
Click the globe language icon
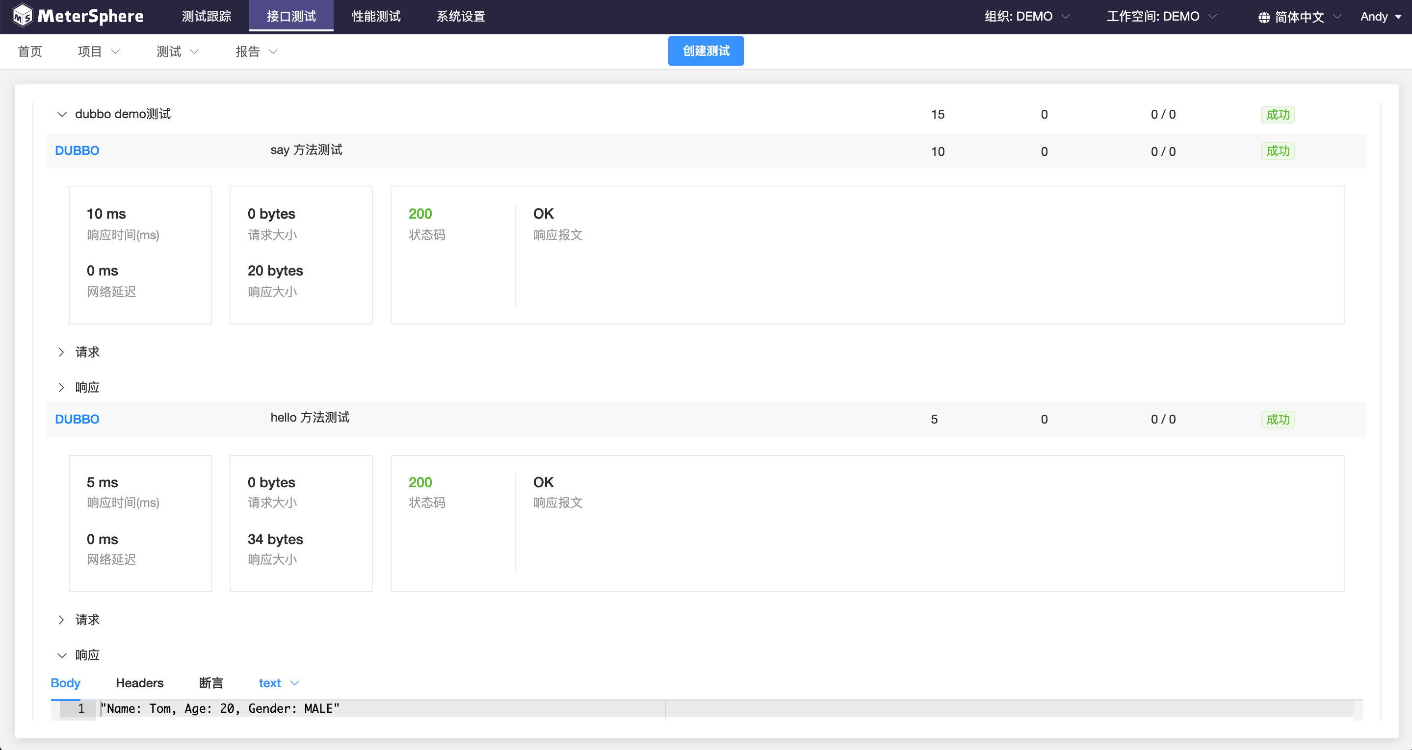point(1264,18)
